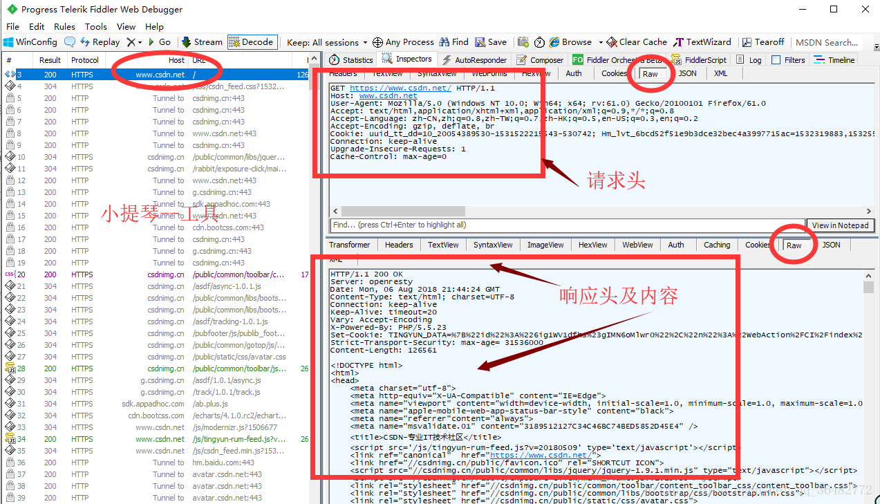The width and height of the screenshot is (880, 504).
Task: Click the lock icon of session 36
Action: pos(10,463)
